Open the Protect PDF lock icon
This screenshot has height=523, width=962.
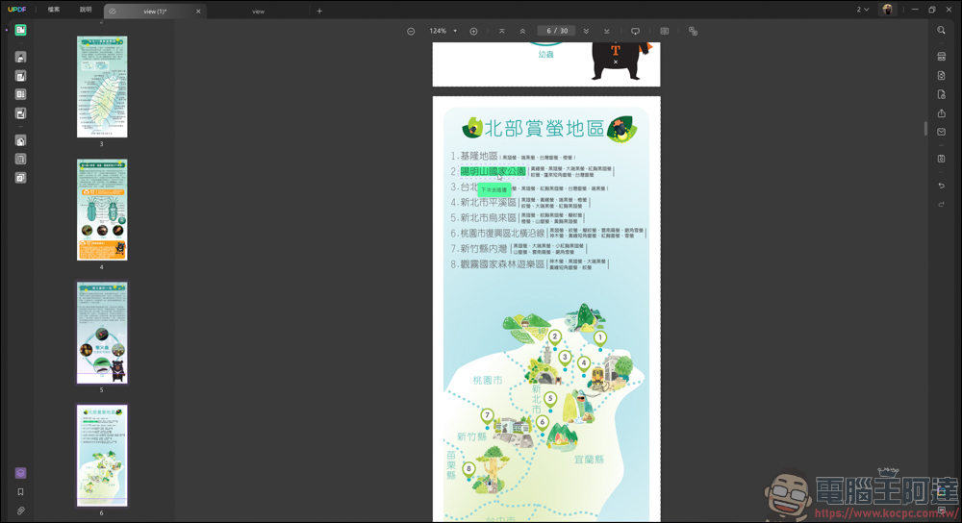tap(941, 94)
